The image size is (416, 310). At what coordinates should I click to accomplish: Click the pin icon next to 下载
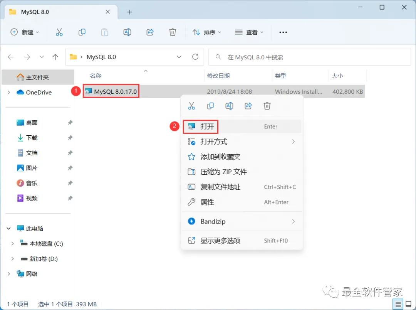(70, 138)
